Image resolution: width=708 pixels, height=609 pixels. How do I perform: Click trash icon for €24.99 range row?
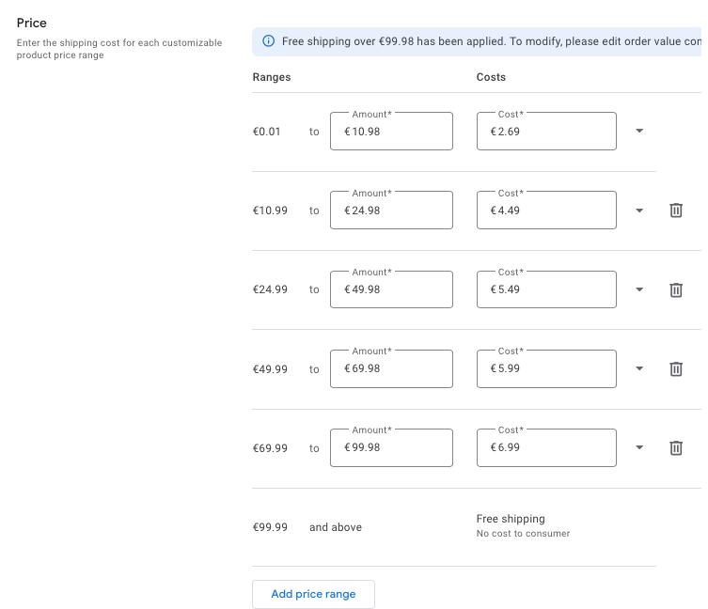pyautogui.click(x=675, y=289)
